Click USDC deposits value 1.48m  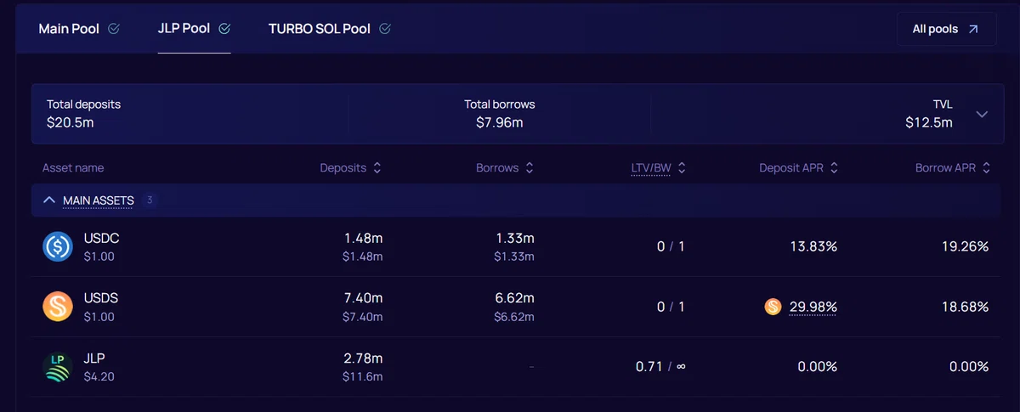364,239
